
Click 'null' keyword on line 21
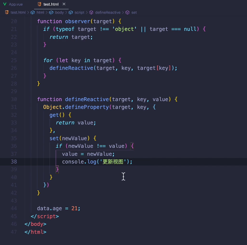click(x=190, y=29)
